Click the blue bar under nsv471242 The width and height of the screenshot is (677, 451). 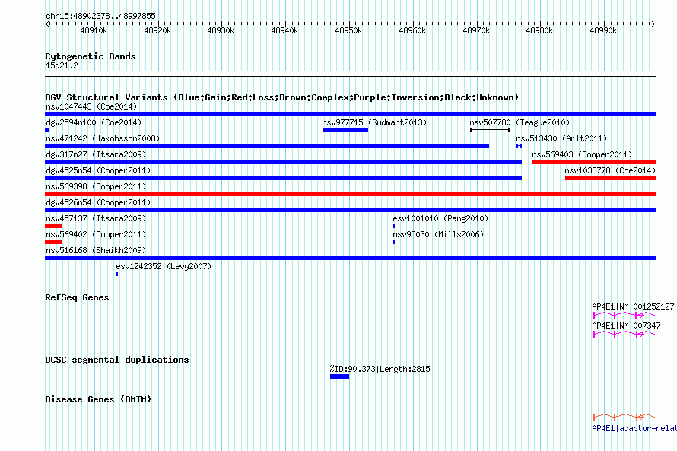tap(267, 146)
